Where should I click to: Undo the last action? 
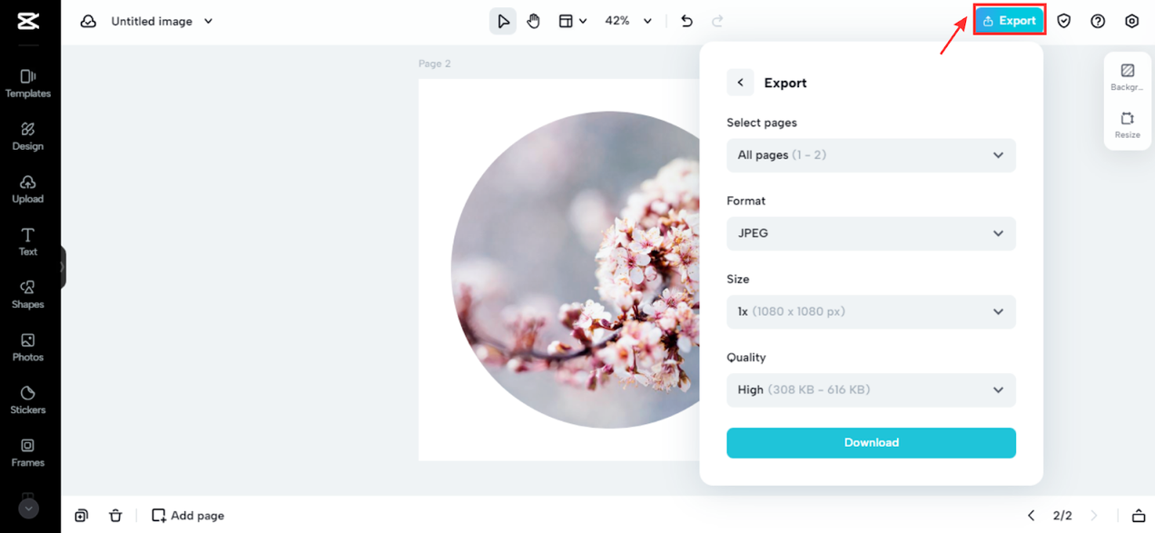(687, 21)
